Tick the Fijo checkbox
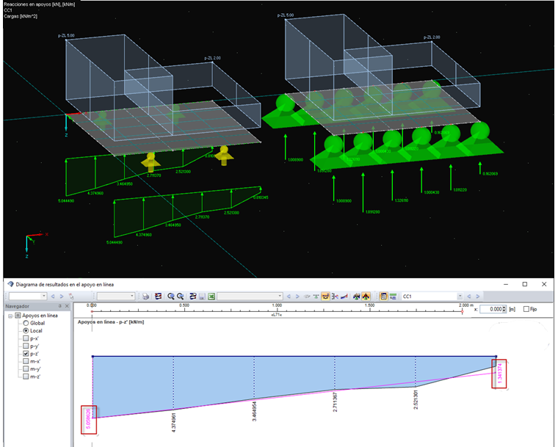 (526, 309)
